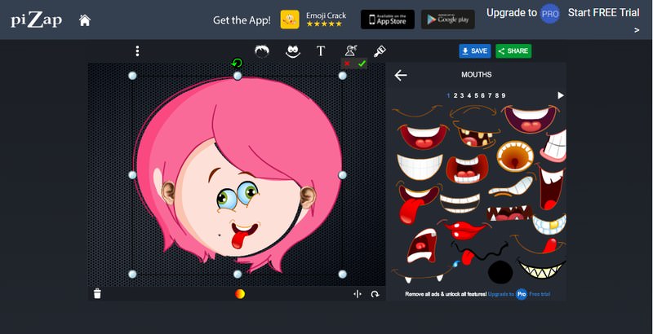Click the piZap logo

pyautogui.click(x=36, y=20)
